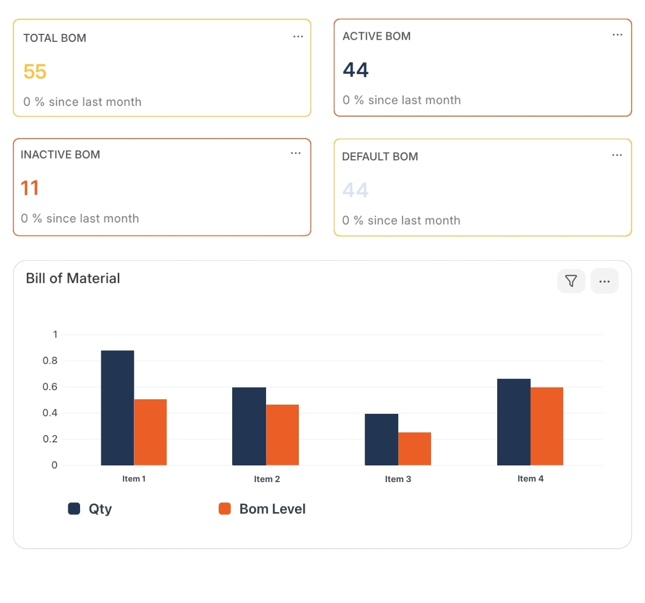
Task: Click the Bom Level orange legend swatch
Action: click(225, 508)
